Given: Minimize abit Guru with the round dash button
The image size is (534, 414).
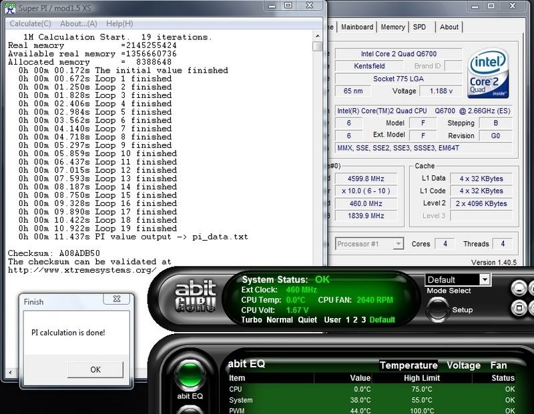Looking at the screenshot, I should 519,289.
